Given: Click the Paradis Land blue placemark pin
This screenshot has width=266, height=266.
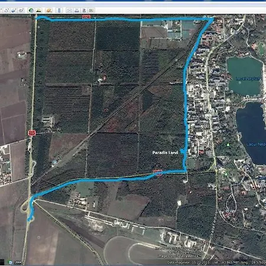Looking at the screenshot, I should pyautogui.click(x=183, y=151).
